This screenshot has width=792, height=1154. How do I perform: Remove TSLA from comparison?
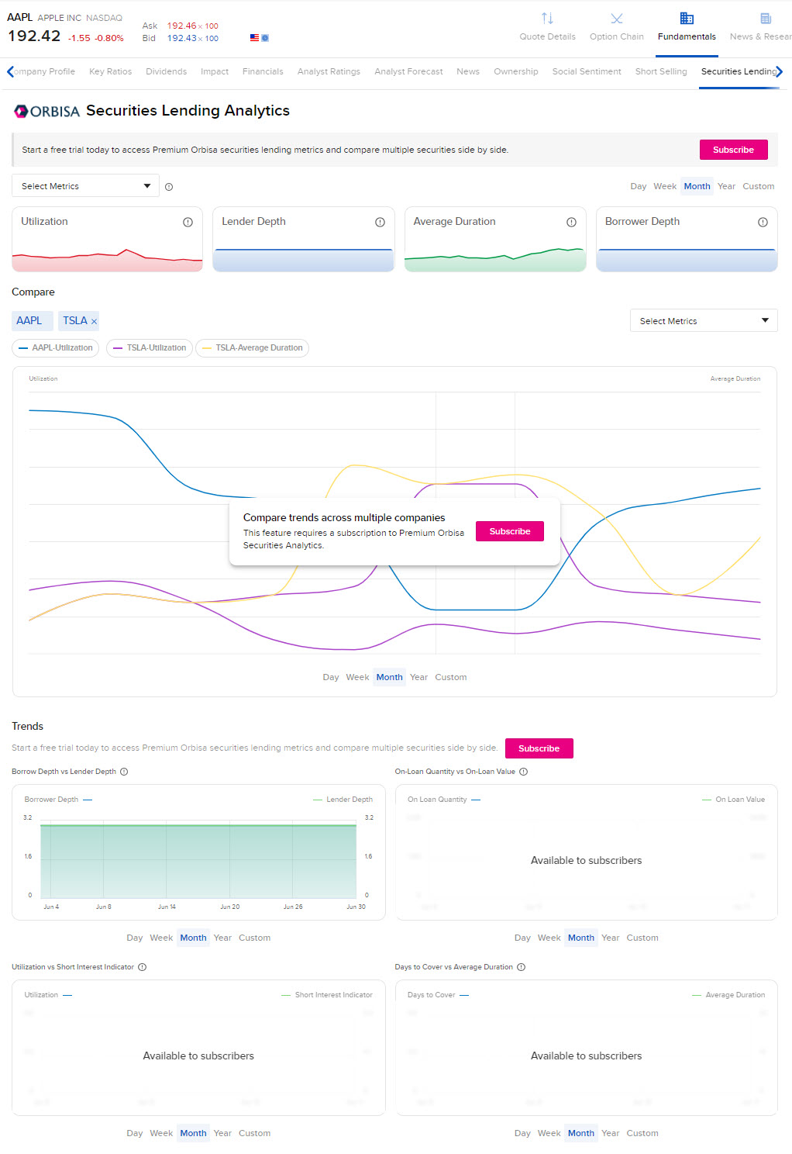tap(94, 321)
